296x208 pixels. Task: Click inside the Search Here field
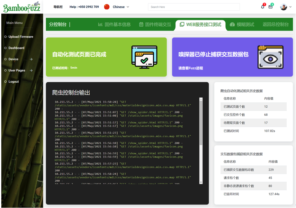coord(194,6)
